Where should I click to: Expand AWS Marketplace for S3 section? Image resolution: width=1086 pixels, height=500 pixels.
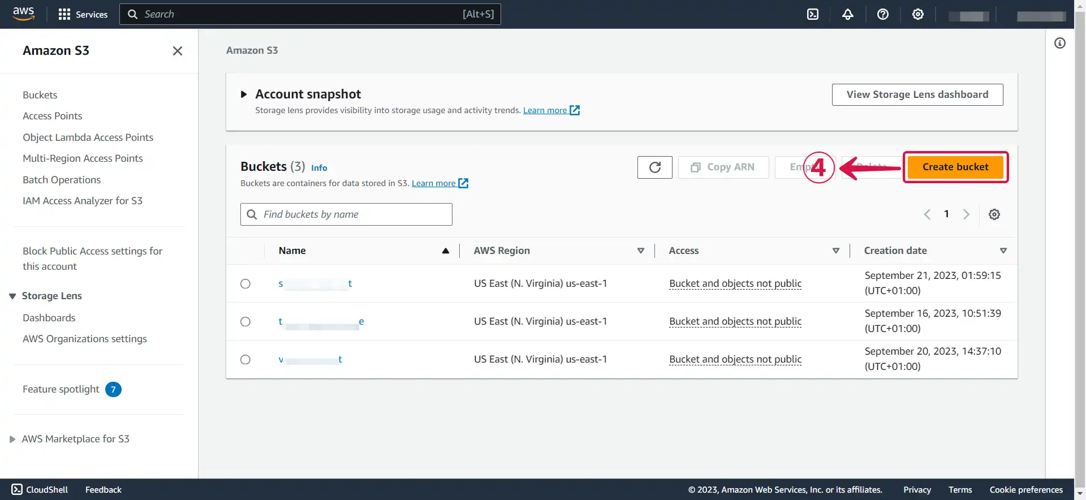pyautogui.click(x=12, y=439)
